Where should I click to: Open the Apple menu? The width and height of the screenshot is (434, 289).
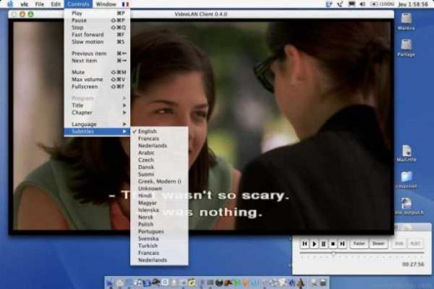(x=11, y=4)
